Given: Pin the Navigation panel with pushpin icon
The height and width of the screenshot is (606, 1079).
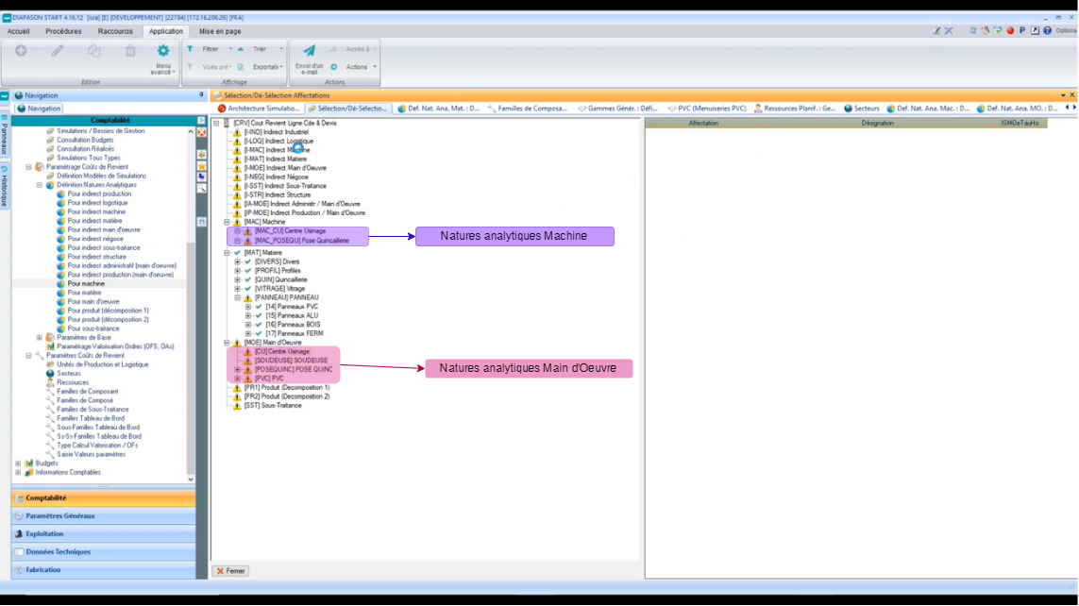Looking at the screenshot, I should click(200, 95).
